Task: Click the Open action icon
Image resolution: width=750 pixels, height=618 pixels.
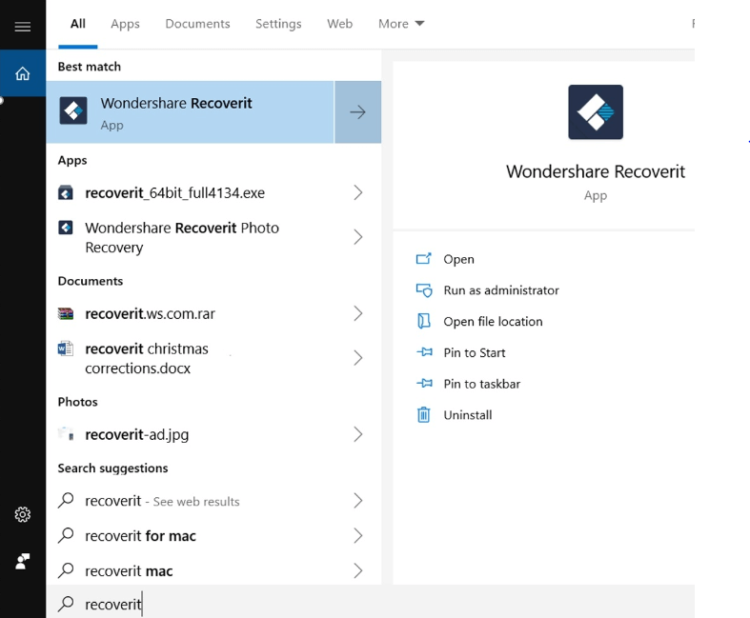Action: (424, 259)
